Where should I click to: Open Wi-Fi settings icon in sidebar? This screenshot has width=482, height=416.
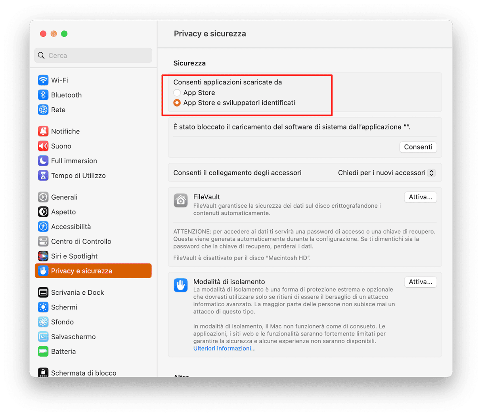tap(43, 80)
